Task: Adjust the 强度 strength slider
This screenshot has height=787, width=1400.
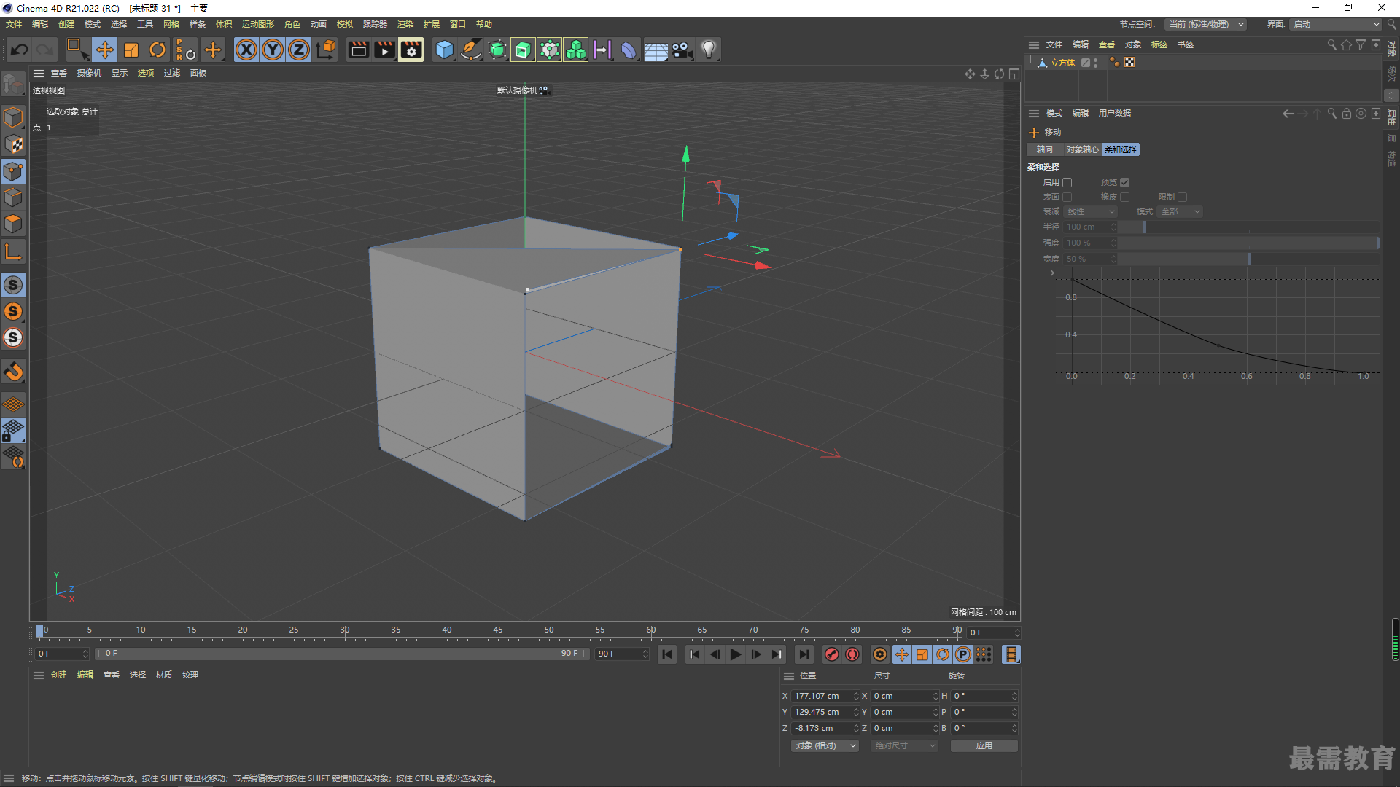Action: 1248,243
